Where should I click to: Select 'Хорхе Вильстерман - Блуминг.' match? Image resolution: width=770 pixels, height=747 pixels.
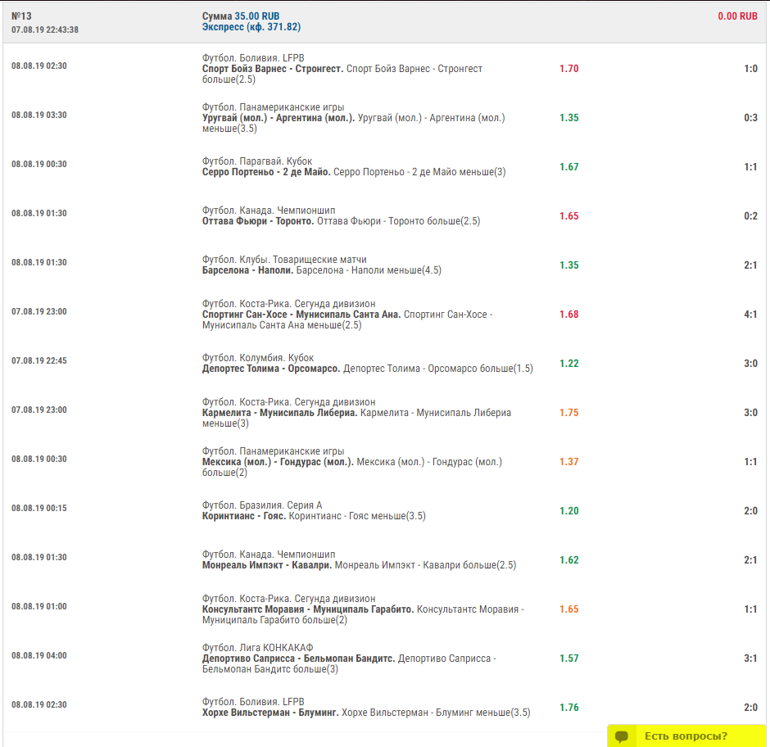tap(270, 712)
